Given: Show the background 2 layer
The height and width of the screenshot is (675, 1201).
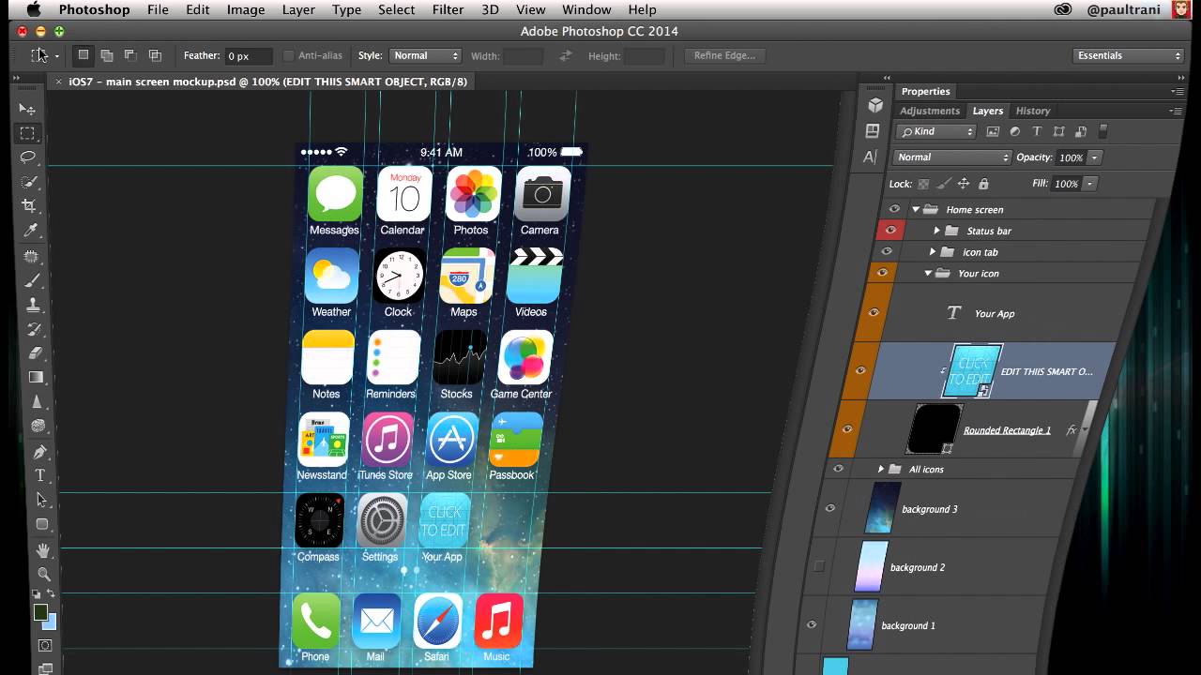Looking at the screenshot, I should (819, 567).
